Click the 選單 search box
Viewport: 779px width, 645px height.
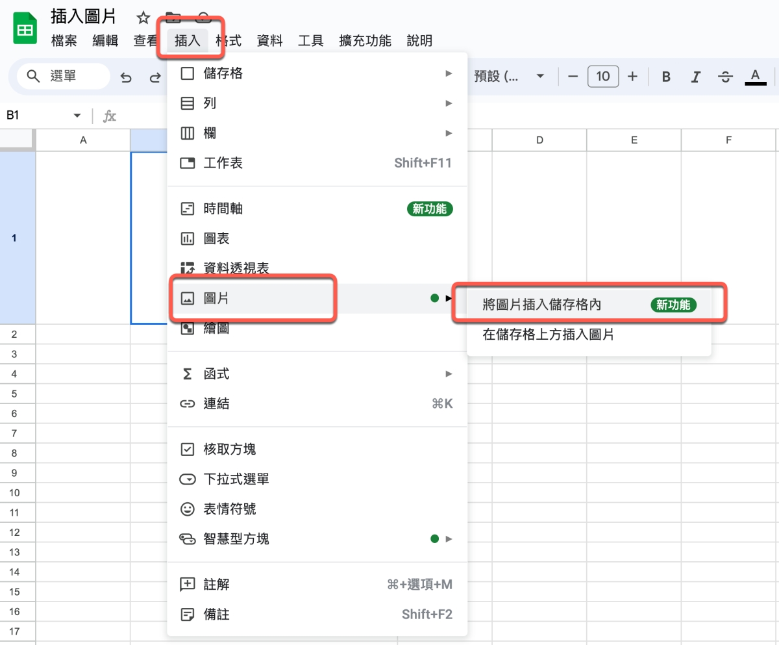click(x=64, y=77)
